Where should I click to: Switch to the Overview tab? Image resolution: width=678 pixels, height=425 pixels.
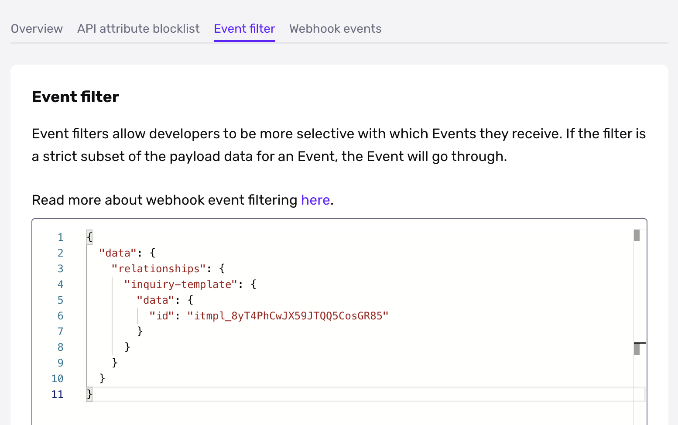point(37,28)
